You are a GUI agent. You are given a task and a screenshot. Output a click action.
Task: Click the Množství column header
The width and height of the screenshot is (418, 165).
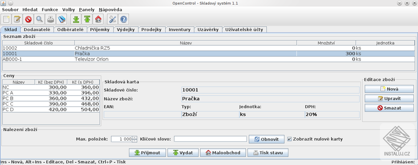point(326,43)
